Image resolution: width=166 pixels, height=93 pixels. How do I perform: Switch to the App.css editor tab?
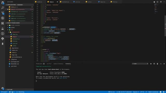click(x=103, y=2)
